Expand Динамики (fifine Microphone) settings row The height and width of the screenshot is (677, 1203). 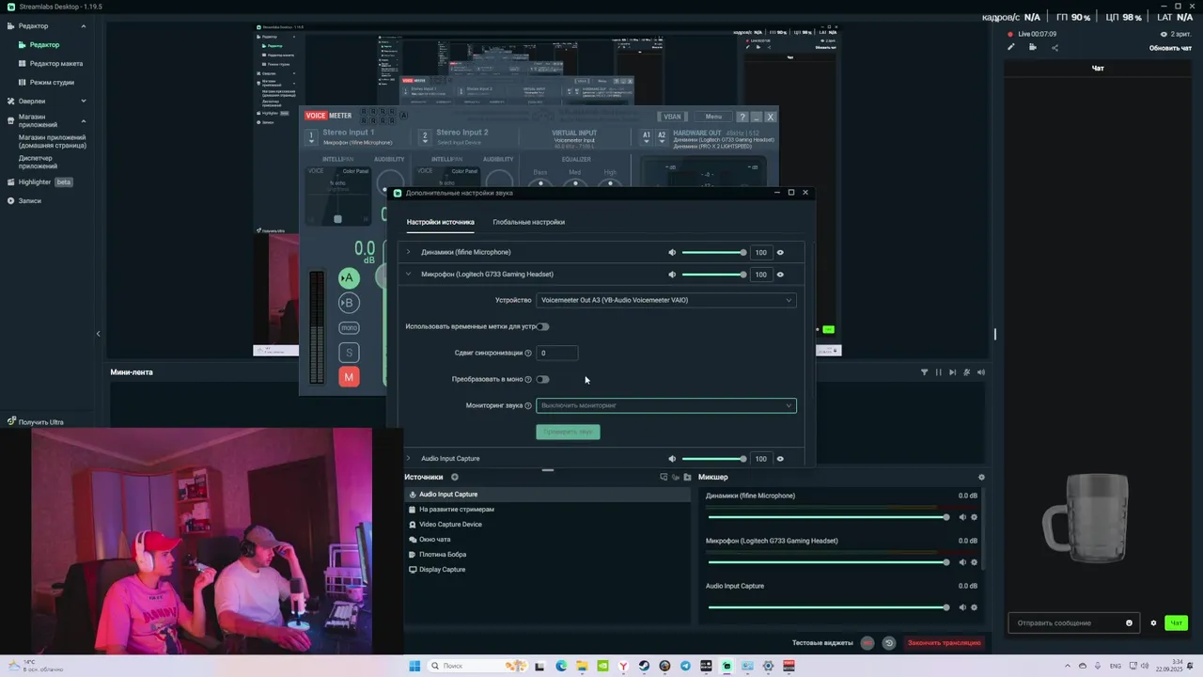tap(408, 252)
